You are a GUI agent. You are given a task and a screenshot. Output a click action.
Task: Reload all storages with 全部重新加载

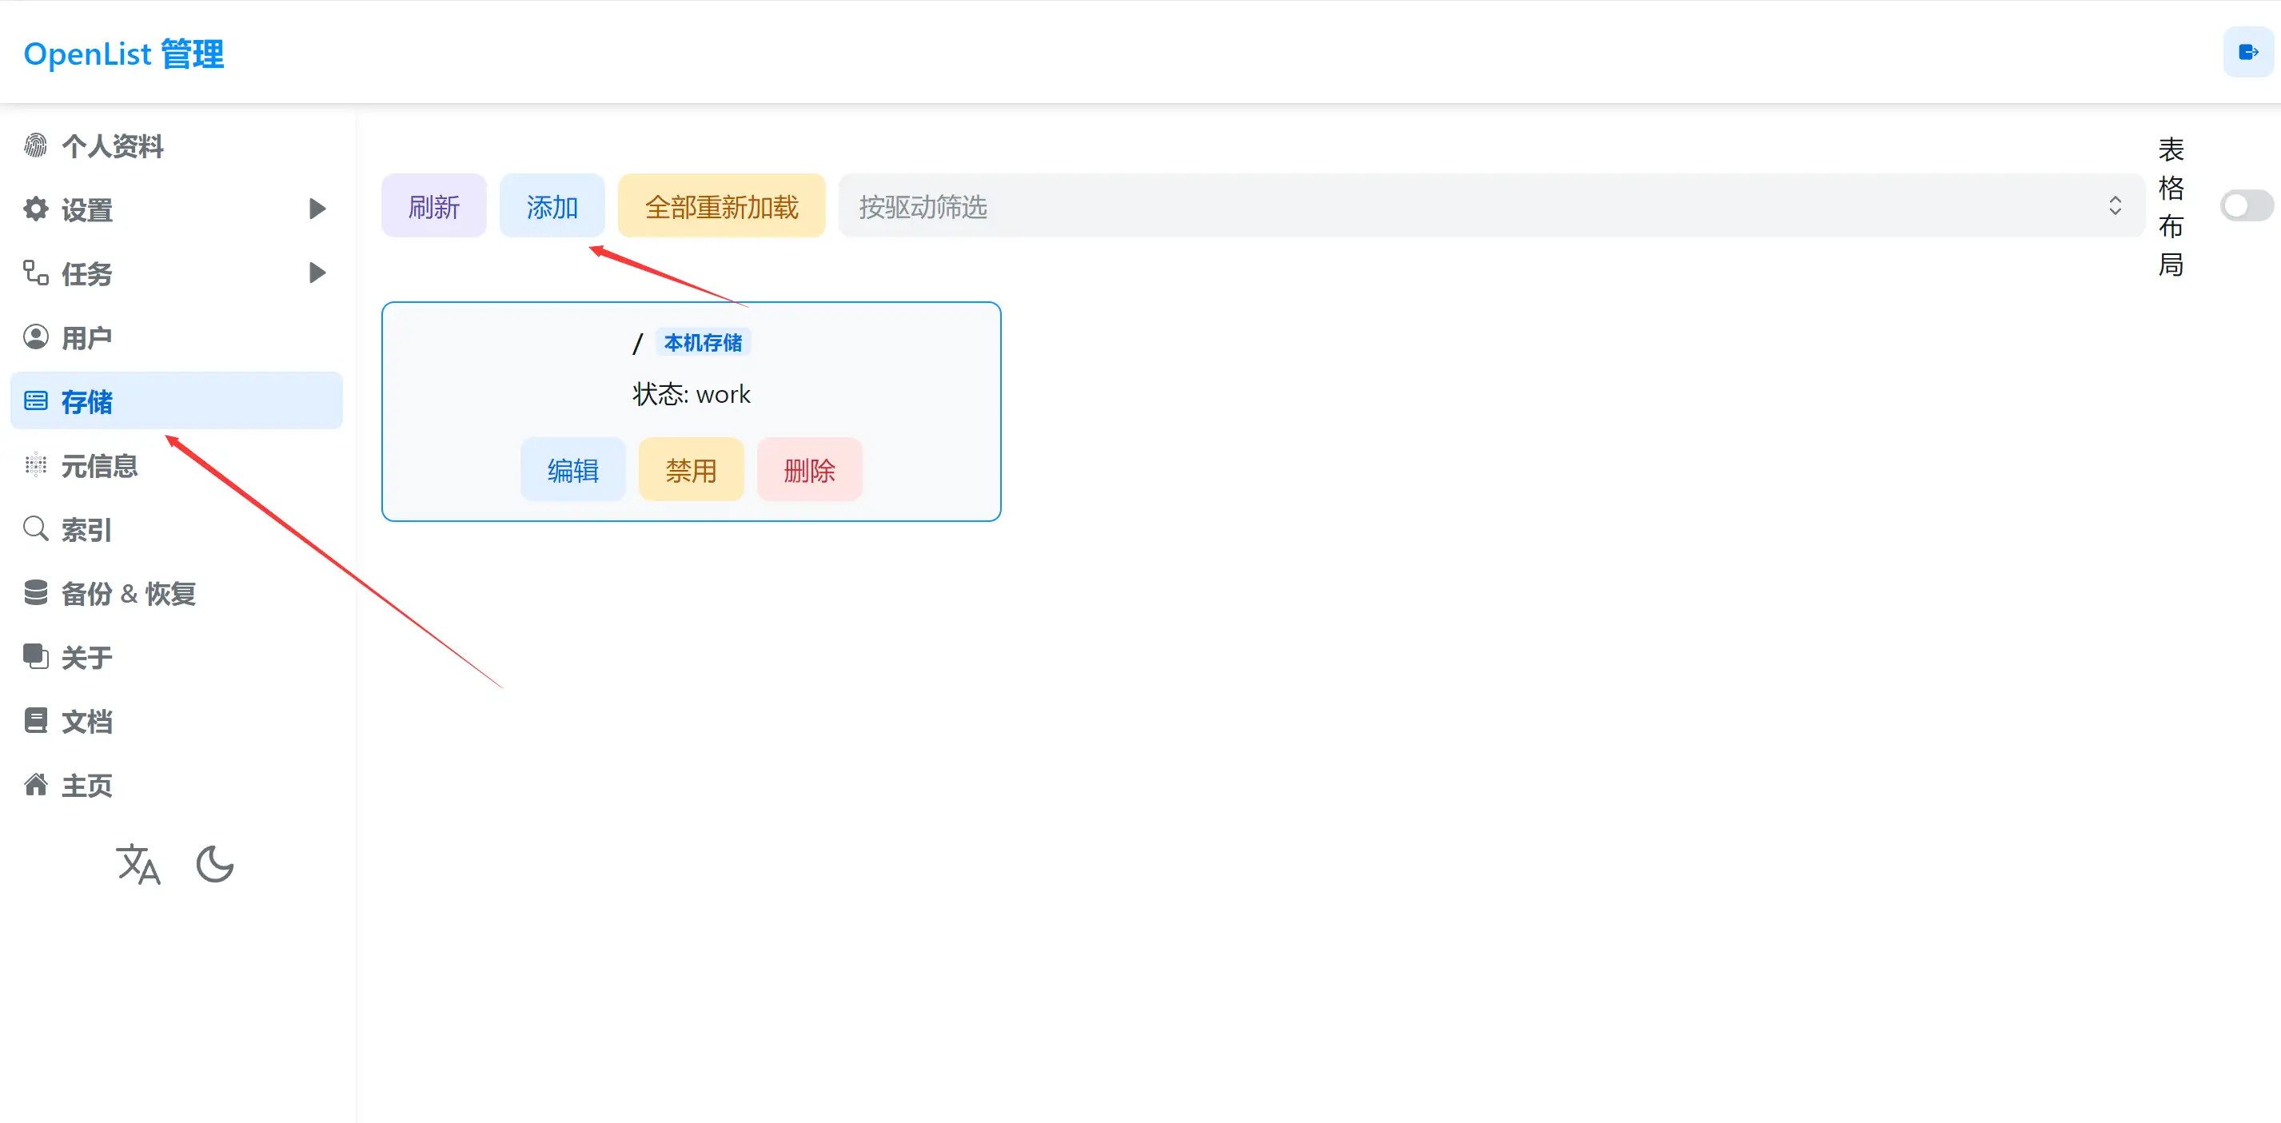tap(721, 205)
